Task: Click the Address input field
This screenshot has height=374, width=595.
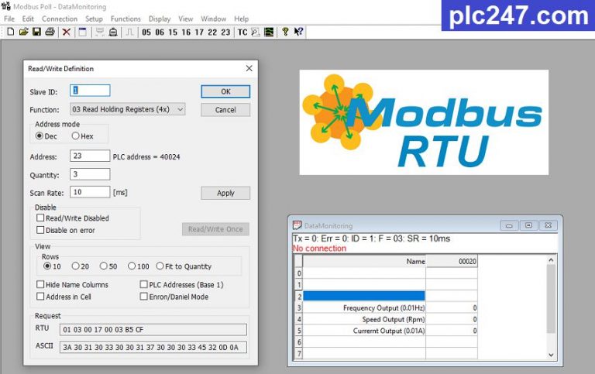Action: coord(90,156)
